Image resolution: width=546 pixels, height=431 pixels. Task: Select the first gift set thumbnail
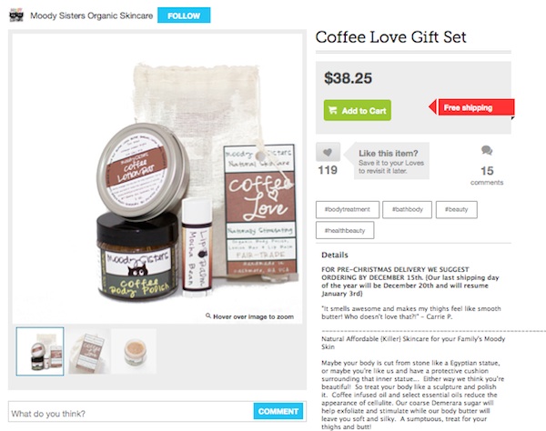pos(40,351)
